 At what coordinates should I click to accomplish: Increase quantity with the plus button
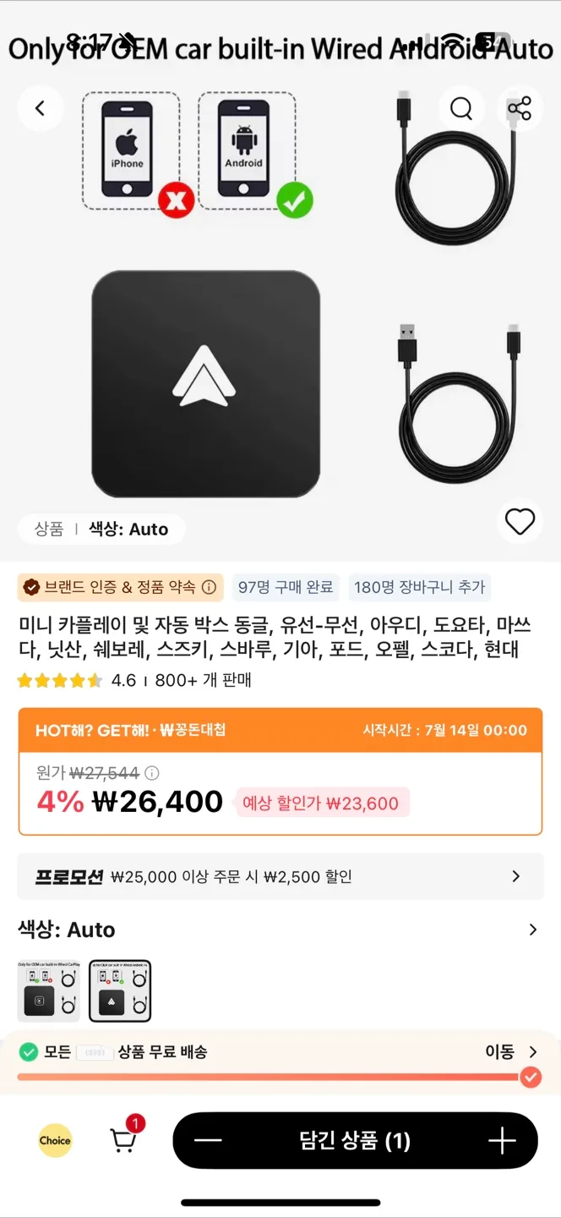(502, 1140)
